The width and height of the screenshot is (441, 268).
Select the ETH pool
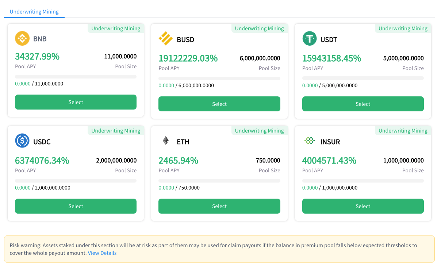click(219, 206)
